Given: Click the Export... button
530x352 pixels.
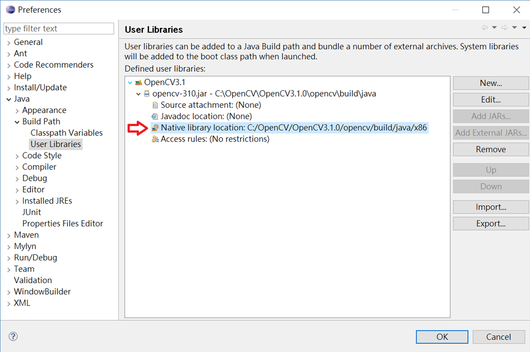Looking at the screenshot, I should pyautogui.click(x=491, y=223).
